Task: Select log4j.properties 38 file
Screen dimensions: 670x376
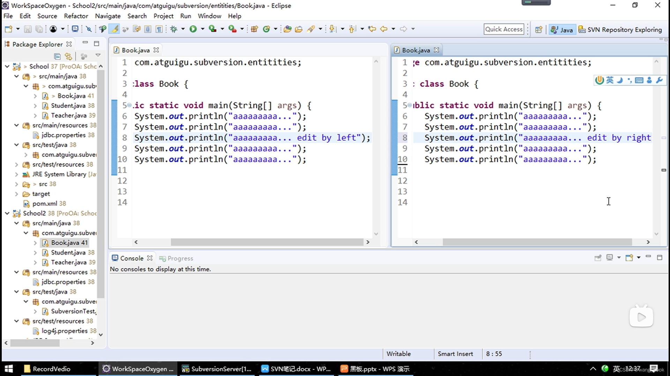Action: pos(65,331)
